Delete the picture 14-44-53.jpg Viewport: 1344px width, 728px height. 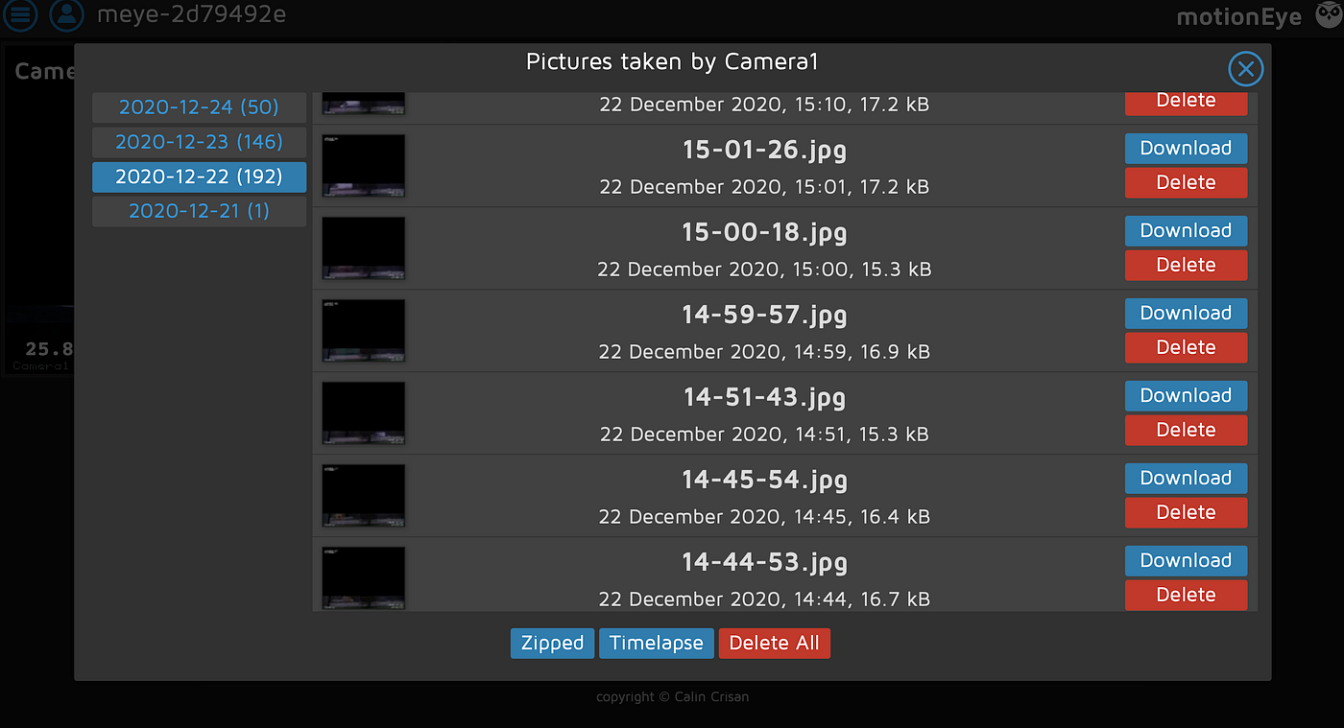pos(1186,595)
